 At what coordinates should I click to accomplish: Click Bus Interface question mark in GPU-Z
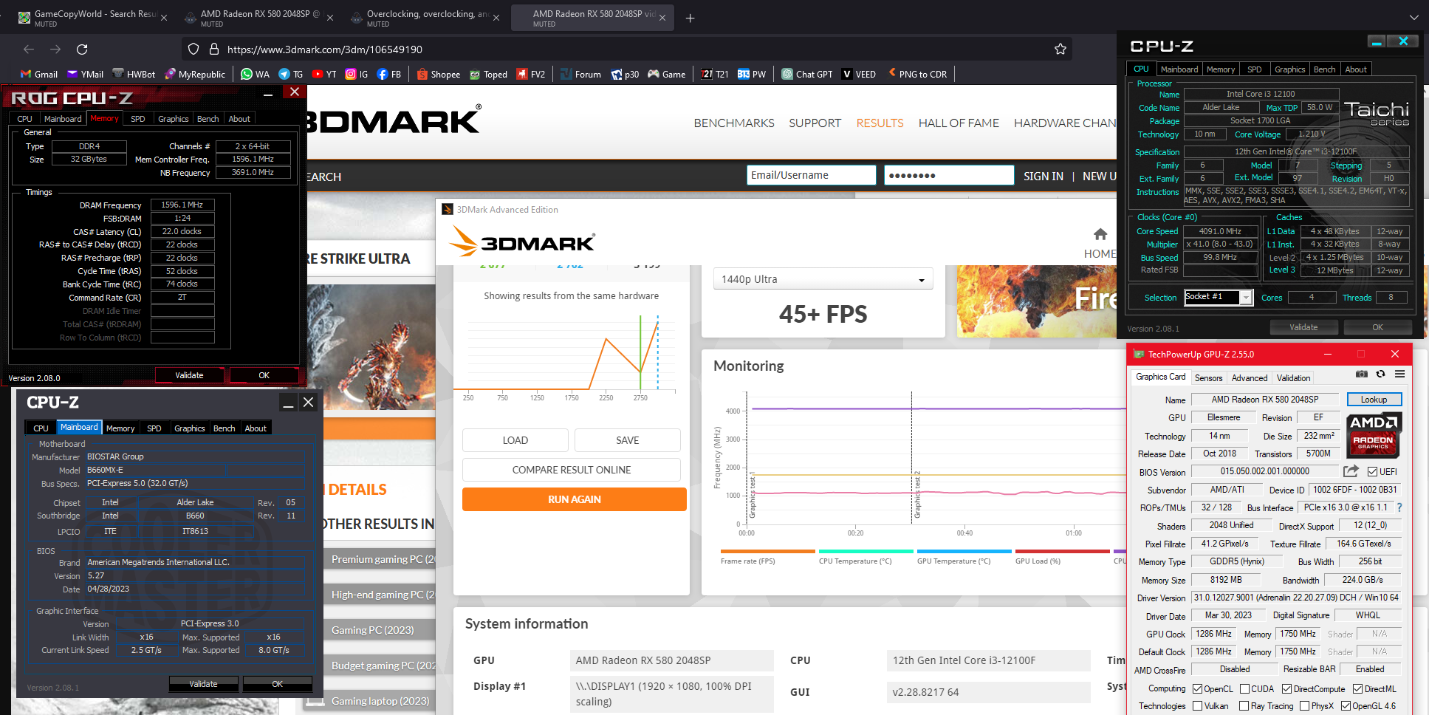coord(1399,508)
